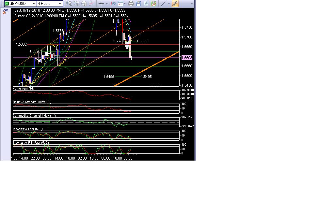Click the 22:00 time axis label
The width and height of the screenshot is (321, 199).
(35, 158)
